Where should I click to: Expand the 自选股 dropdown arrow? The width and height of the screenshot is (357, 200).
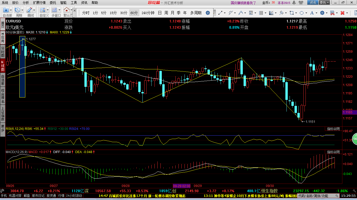11,10
